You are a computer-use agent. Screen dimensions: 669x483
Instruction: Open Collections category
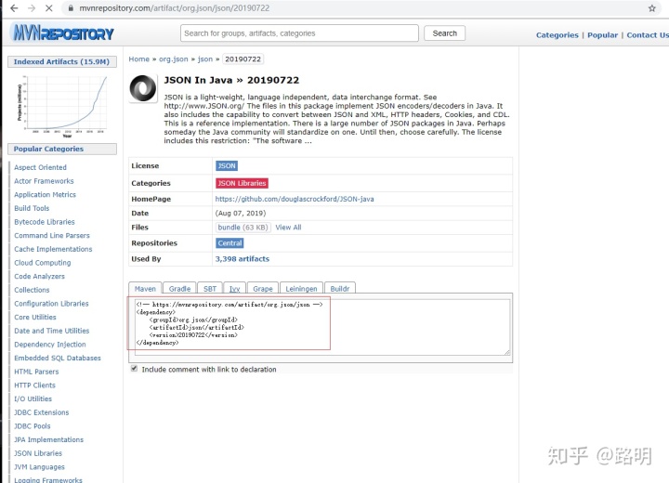tap(32, 290)
